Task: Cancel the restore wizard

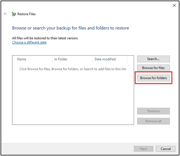Action: [x=165, y=149]
